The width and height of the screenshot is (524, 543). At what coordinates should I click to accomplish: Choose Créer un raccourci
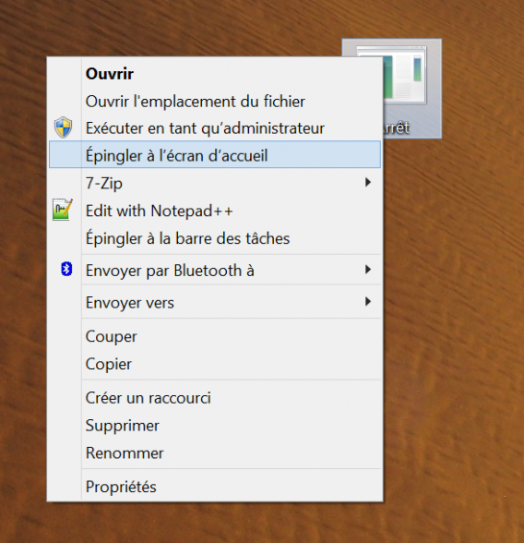214,398
